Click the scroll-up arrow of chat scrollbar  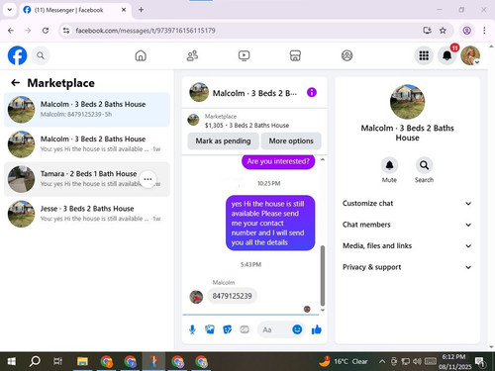(323, 159)
